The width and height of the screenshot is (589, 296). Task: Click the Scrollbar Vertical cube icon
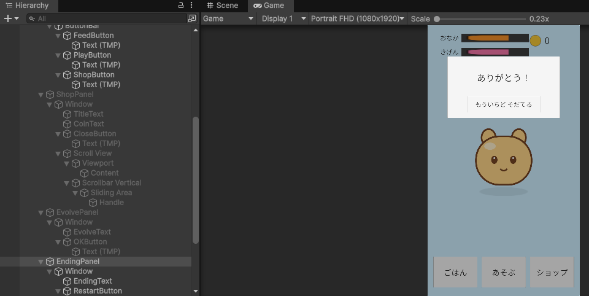pos(75,183)
